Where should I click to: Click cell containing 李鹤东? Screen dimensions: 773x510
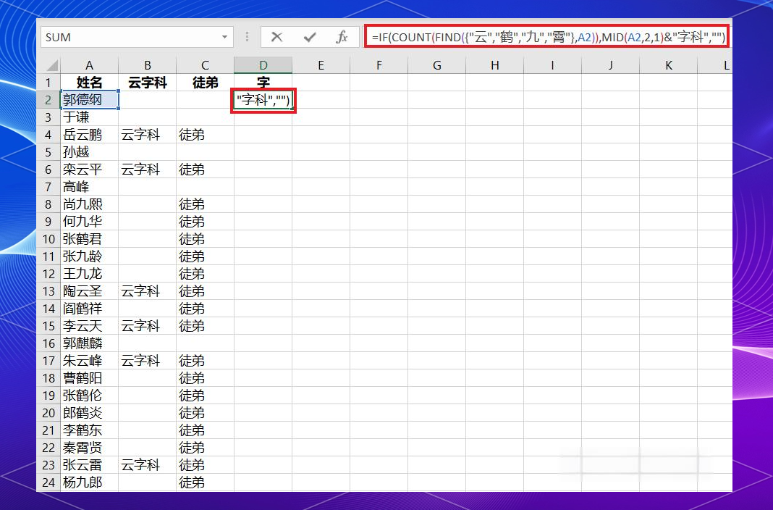[89, 430]
